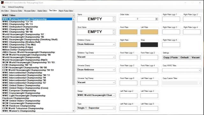The height and width of the screenshot is (115, 204).
Task: Select World Heavyweight Championship (NwO)
Action: point(37,60)
